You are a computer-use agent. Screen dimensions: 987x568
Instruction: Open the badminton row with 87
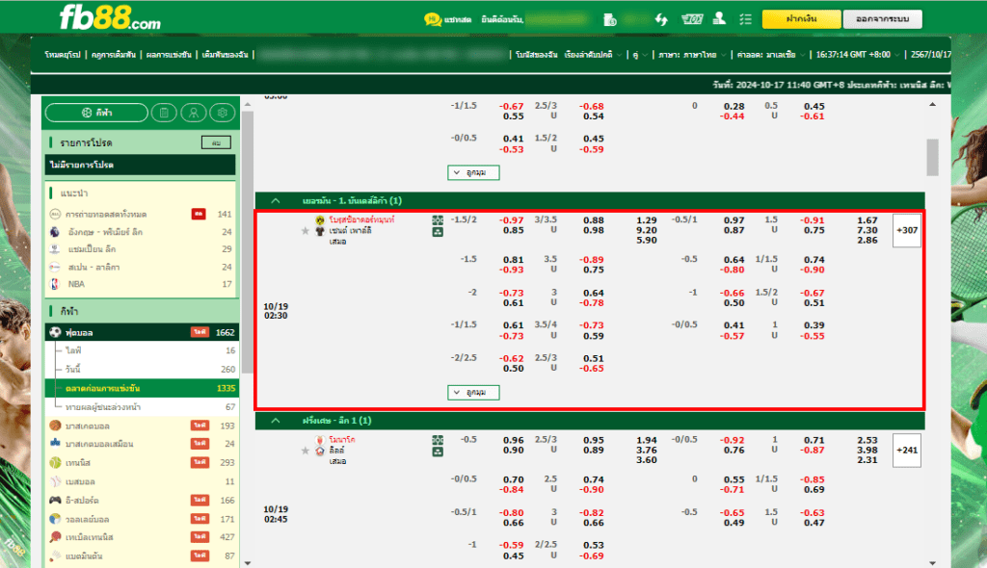click(x=143, y=556)
